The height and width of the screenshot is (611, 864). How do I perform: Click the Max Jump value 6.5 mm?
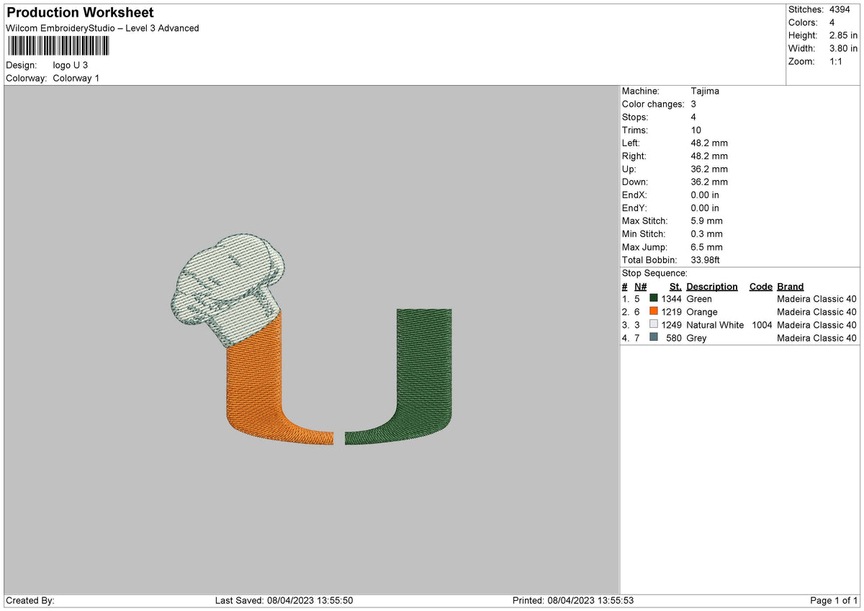(x=706, y=246)
